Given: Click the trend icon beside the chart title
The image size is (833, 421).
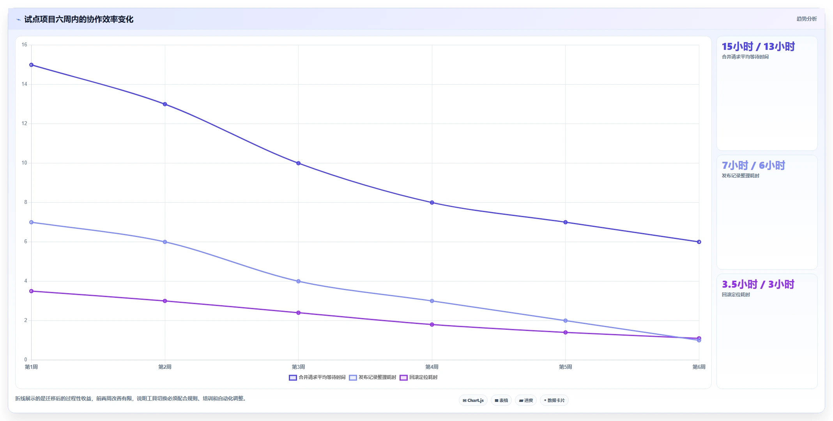Looking at the screenshot, I should tap(18, 19).
